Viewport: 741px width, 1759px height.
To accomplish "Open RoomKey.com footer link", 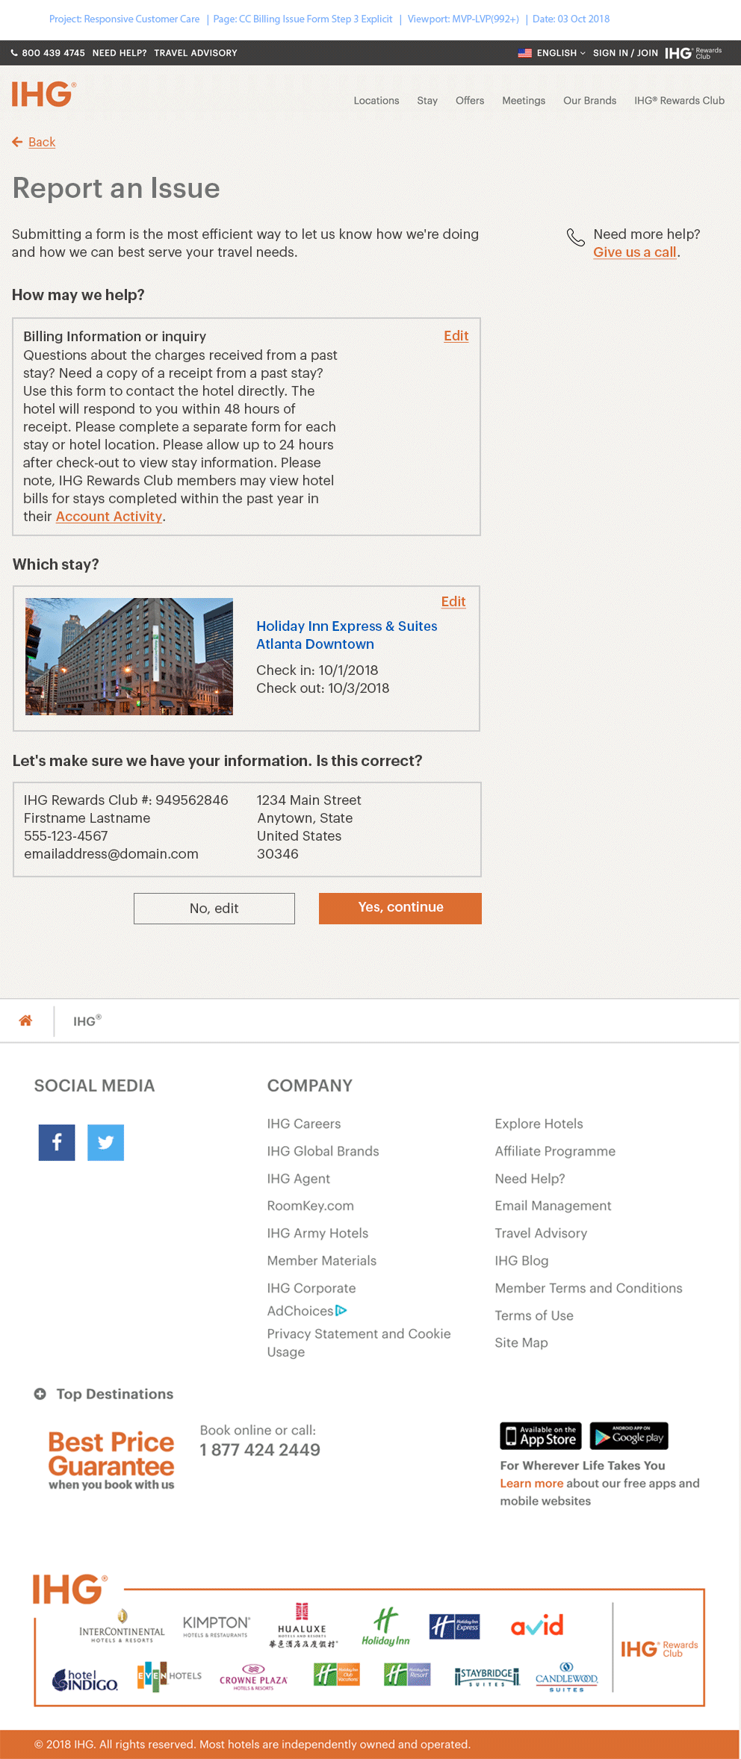I will point(311,1206).
